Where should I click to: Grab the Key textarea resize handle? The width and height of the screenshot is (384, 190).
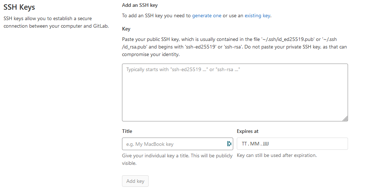coord(345,119)
